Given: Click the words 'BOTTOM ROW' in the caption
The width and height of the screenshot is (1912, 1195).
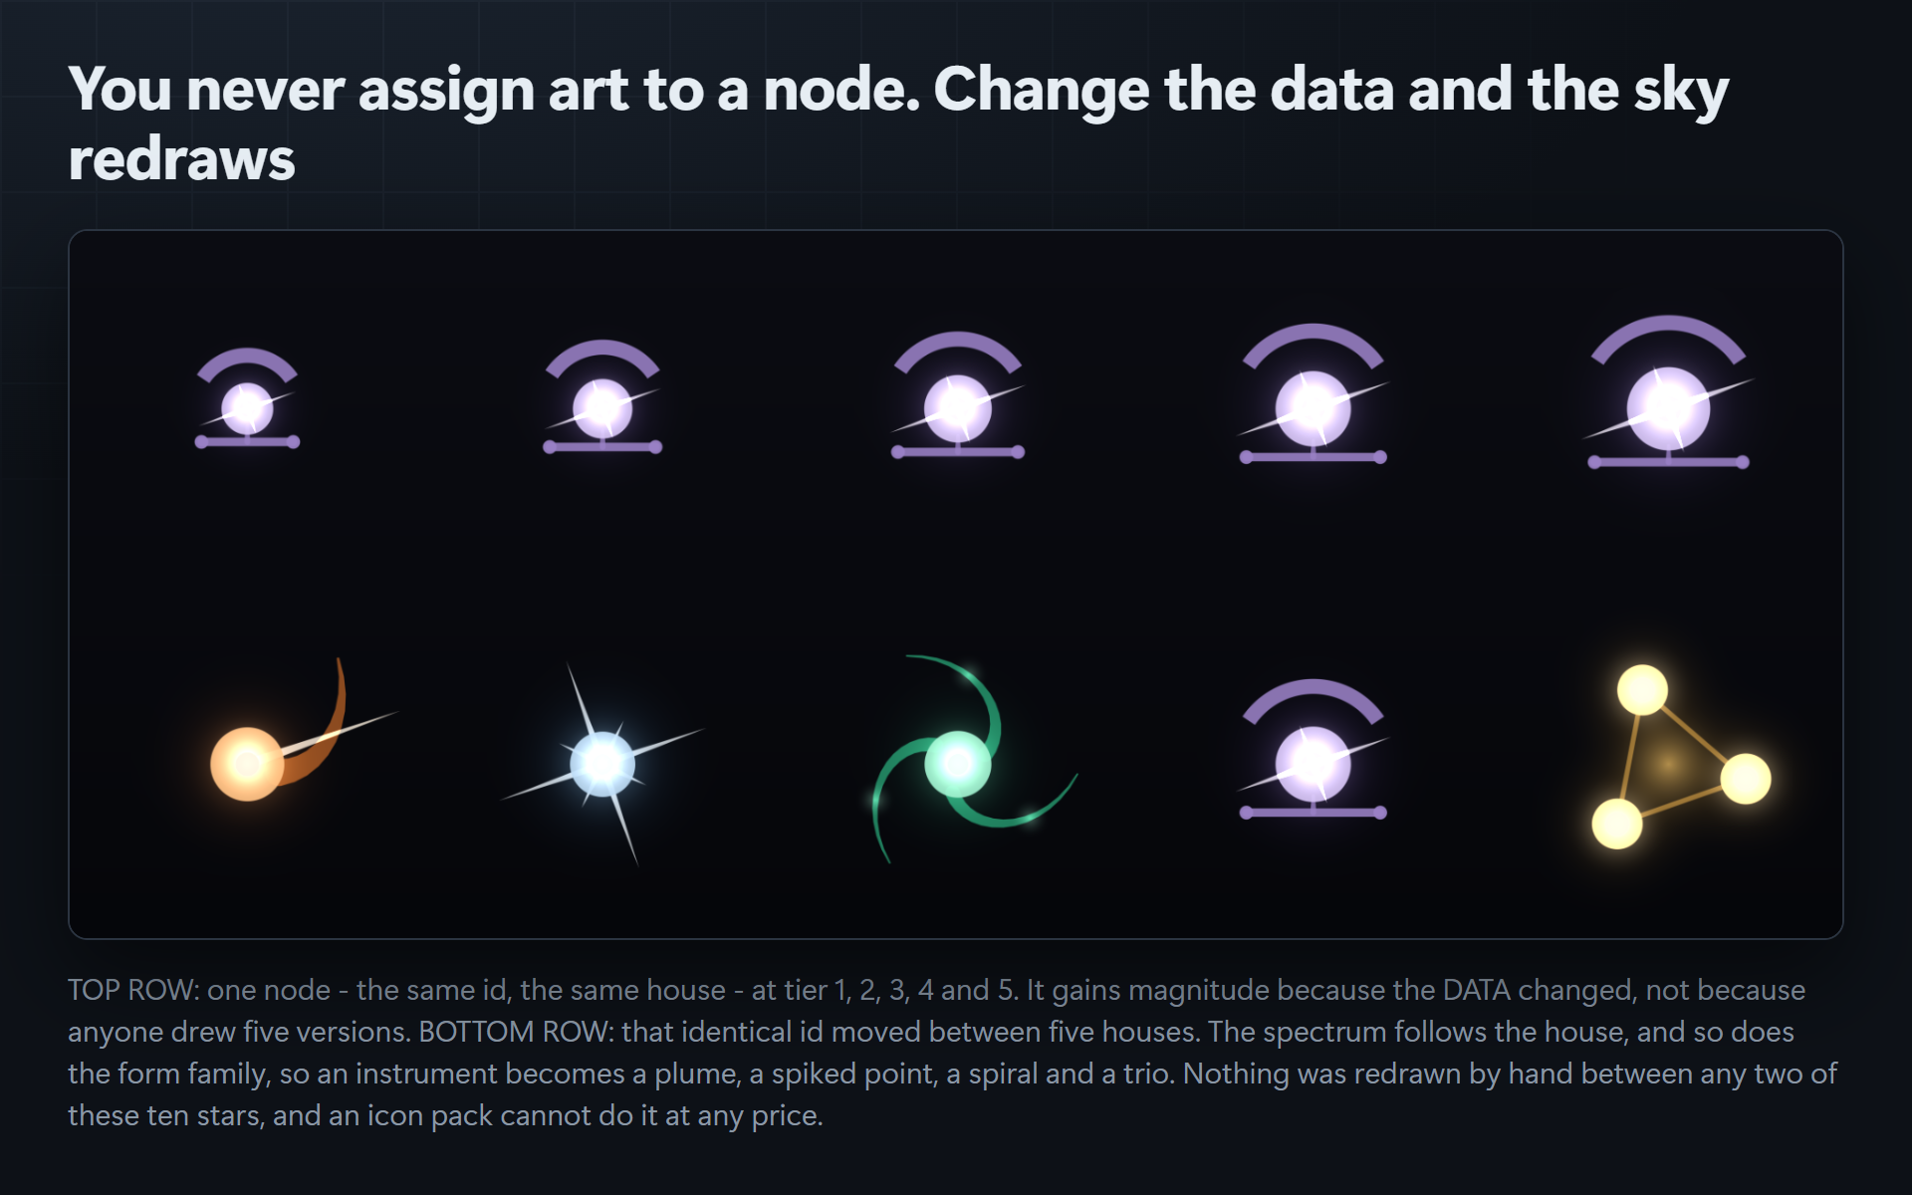Looking at the screenshot, I should [x=514, y=1032].
